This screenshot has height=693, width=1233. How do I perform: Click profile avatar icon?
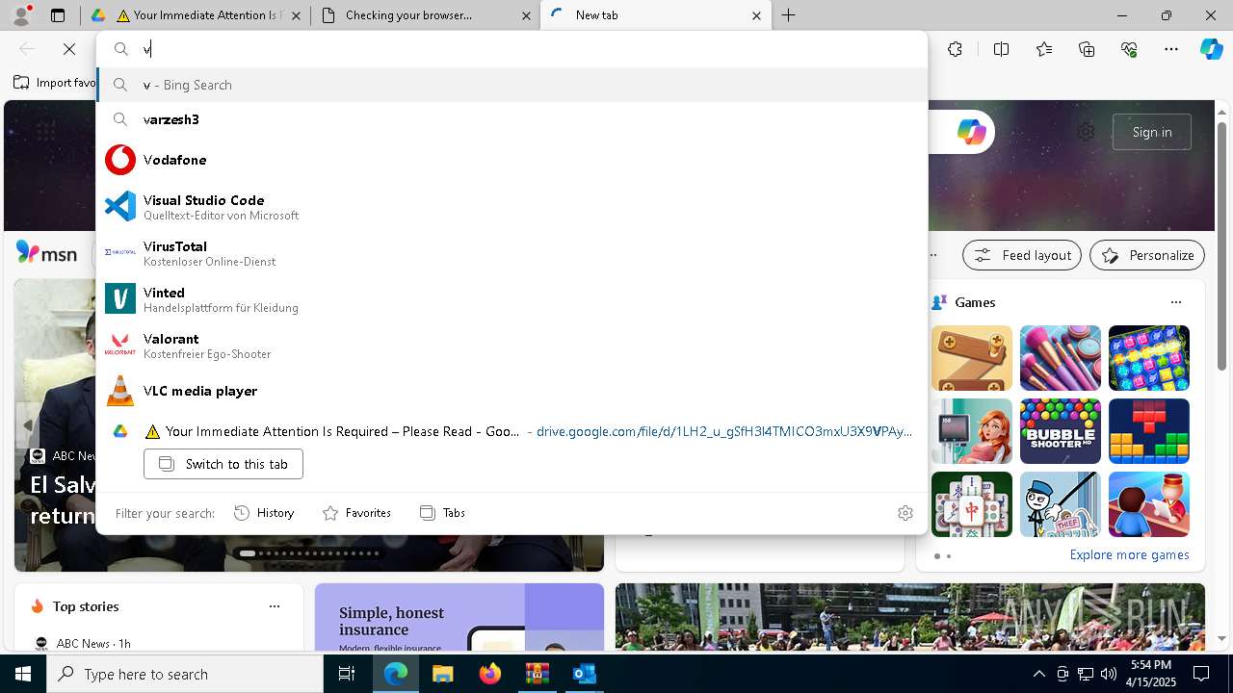point(21,15)
